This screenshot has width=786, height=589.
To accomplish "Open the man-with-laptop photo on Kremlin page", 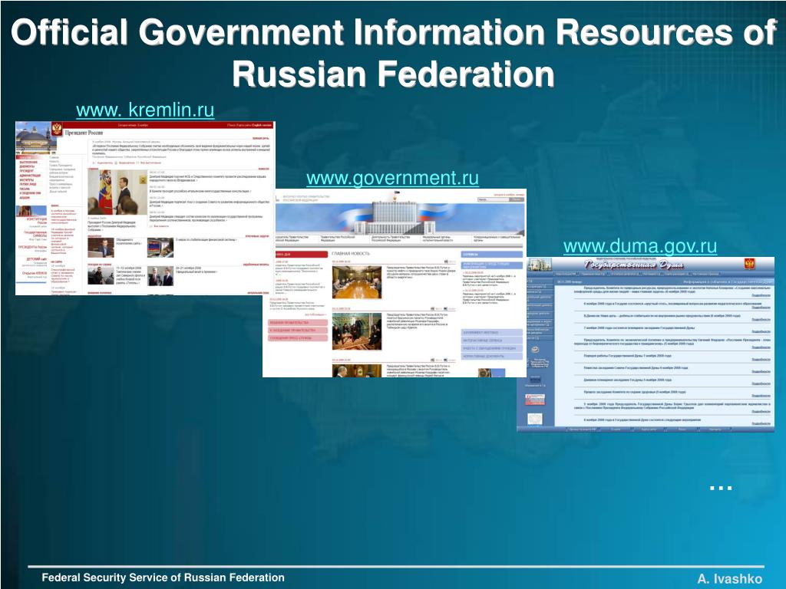I will point(101,248).
